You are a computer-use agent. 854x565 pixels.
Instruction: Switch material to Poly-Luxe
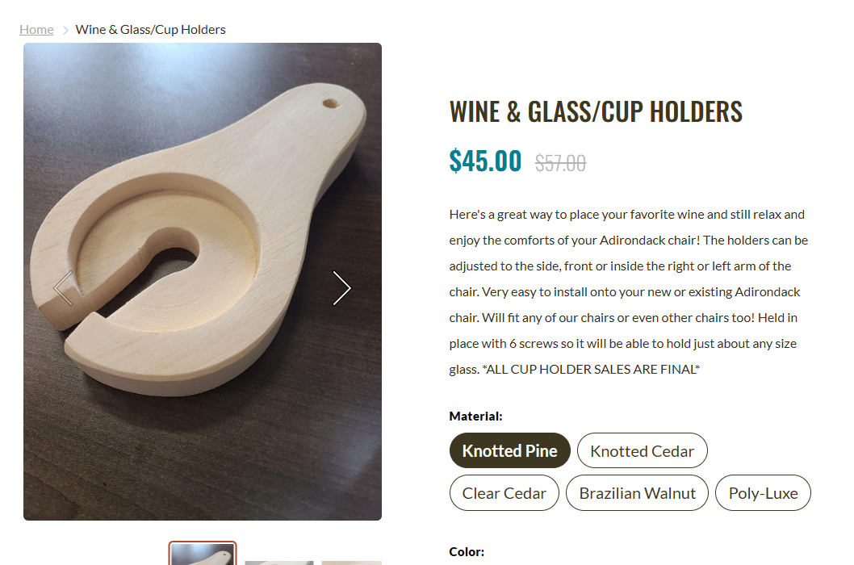[763, 493]
